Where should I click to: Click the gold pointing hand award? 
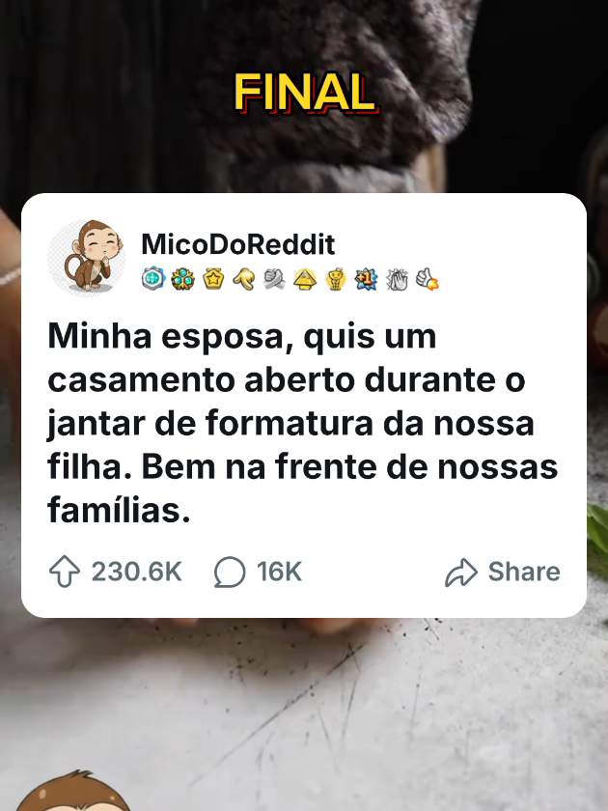[243, 279]
